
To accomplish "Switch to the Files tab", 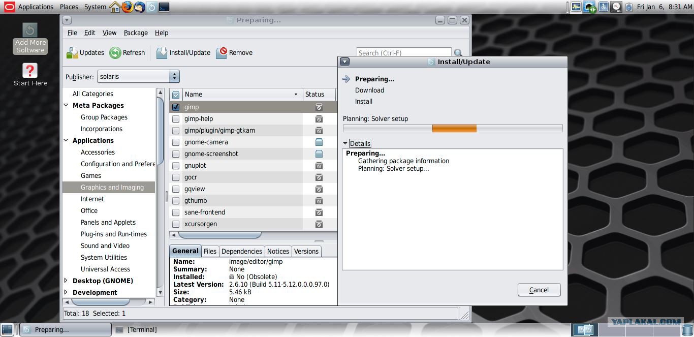I will pos(210,251).
